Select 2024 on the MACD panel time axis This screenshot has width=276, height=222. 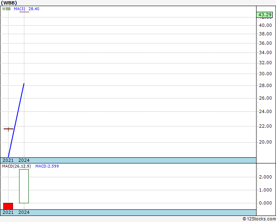click(x=24, y=212)
